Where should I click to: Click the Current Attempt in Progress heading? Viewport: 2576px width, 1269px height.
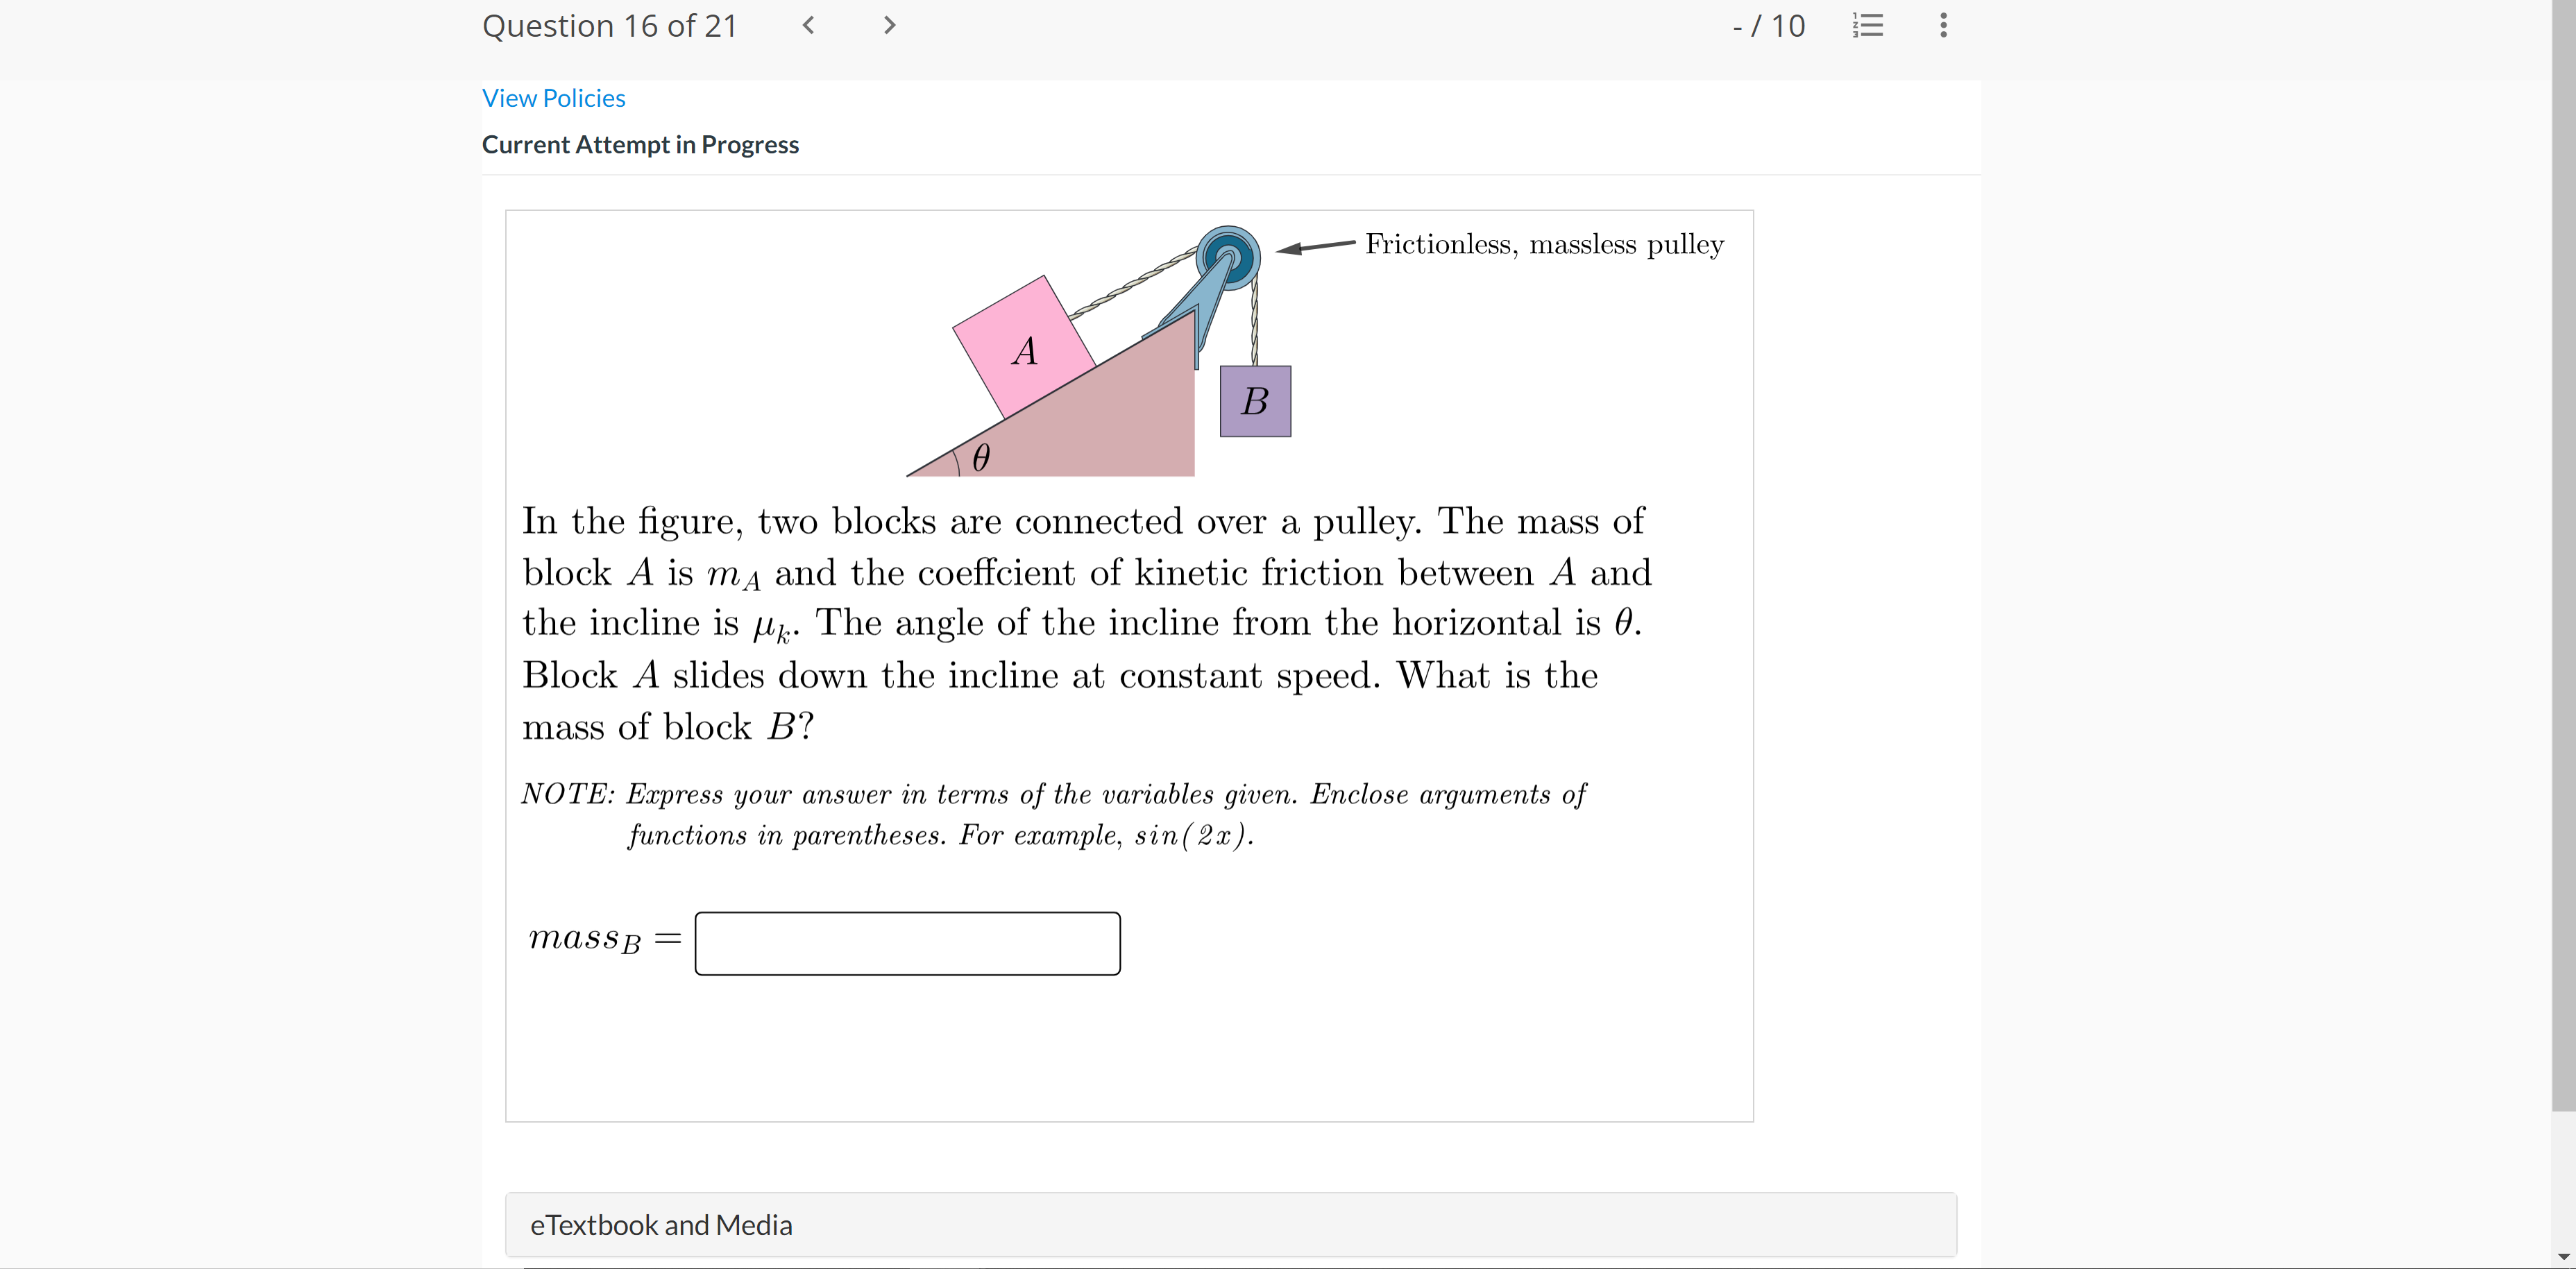click(x=640, y=144)
